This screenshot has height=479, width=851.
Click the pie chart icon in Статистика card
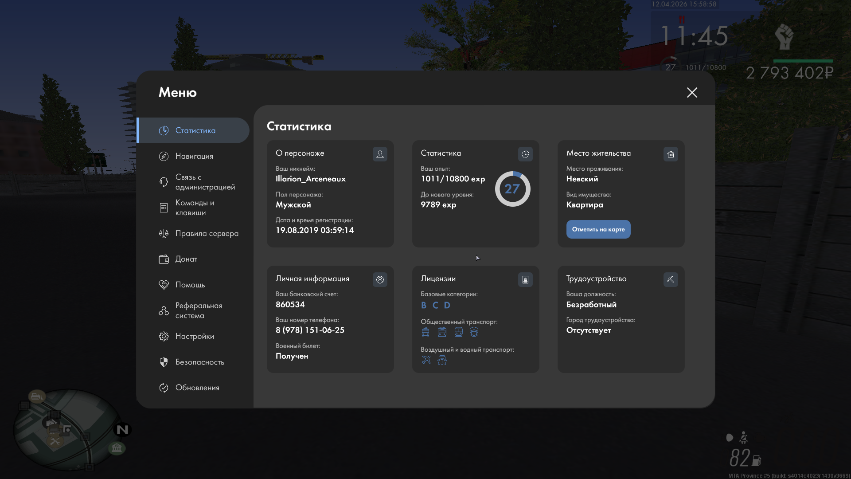525,154
